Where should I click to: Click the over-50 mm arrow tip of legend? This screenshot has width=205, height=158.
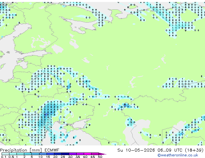click(102, 154)
